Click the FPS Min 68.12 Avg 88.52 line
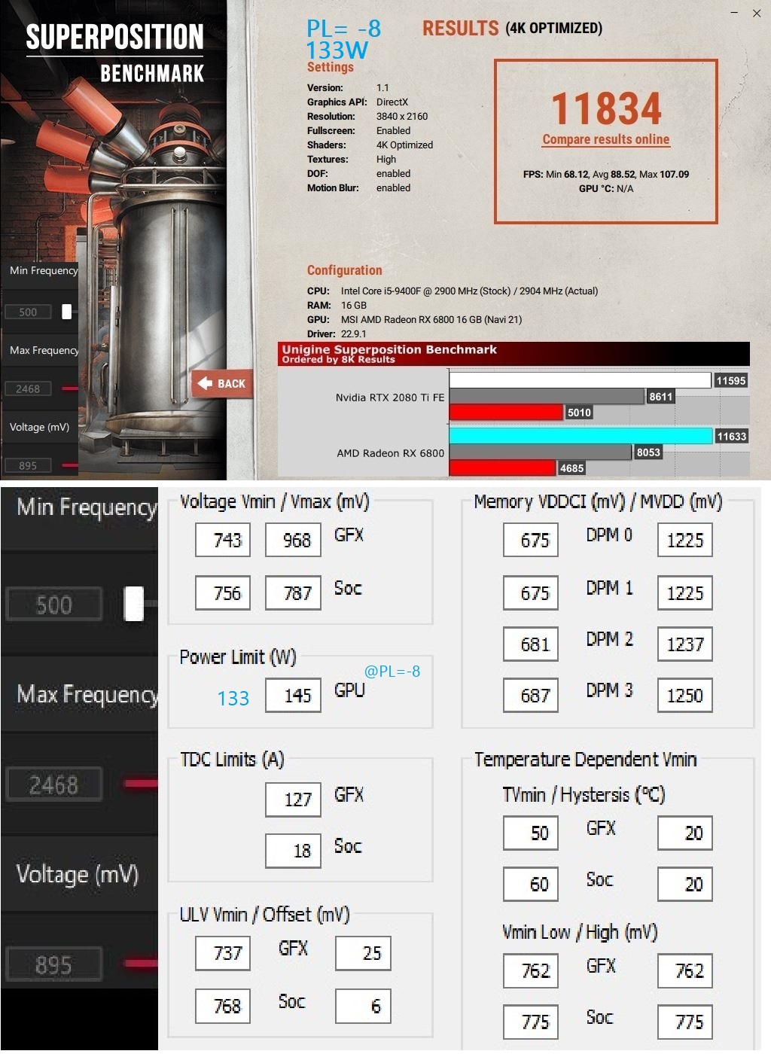The width and height of the screenshot is (771, 1057). pyautogui.click(x=606, y=174)
